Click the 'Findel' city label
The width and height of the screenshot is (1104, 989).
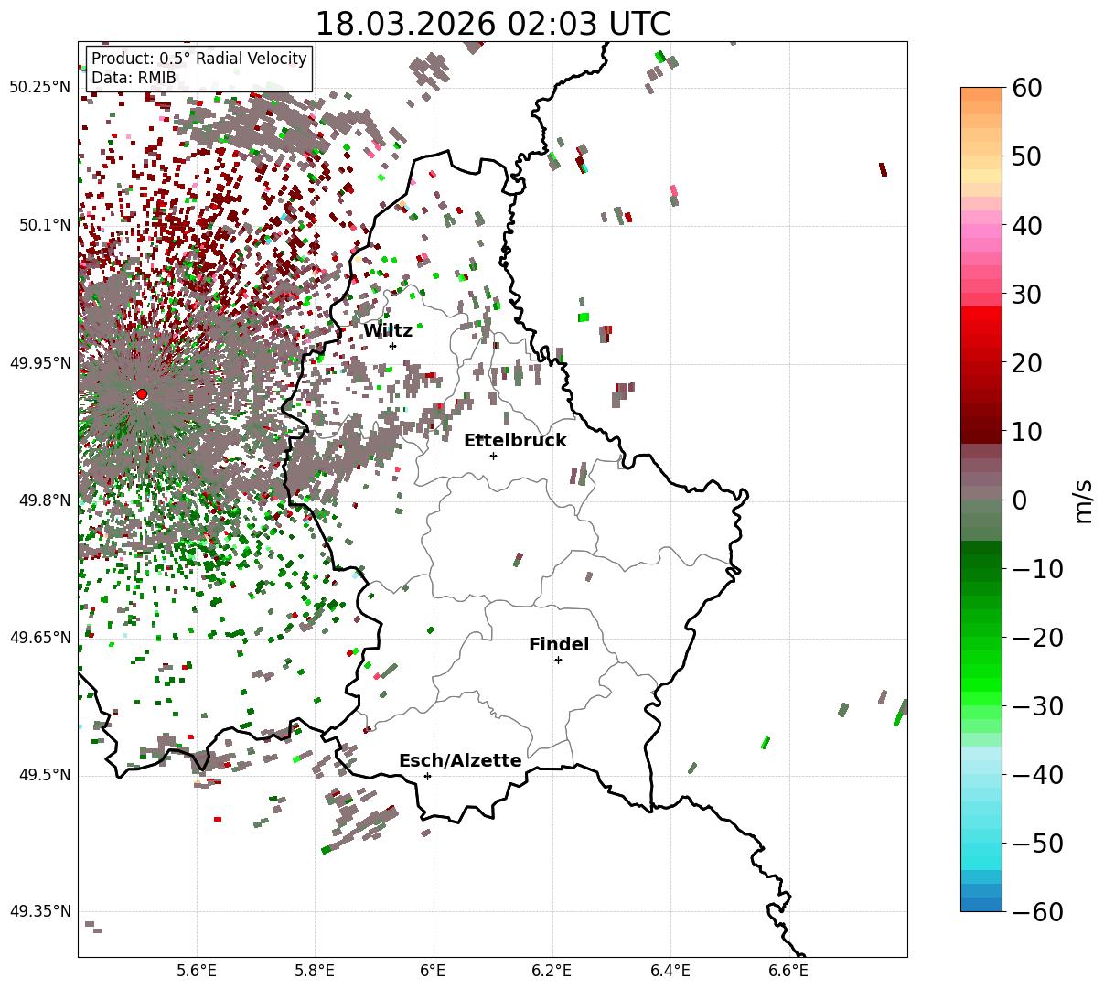(559, 644)
